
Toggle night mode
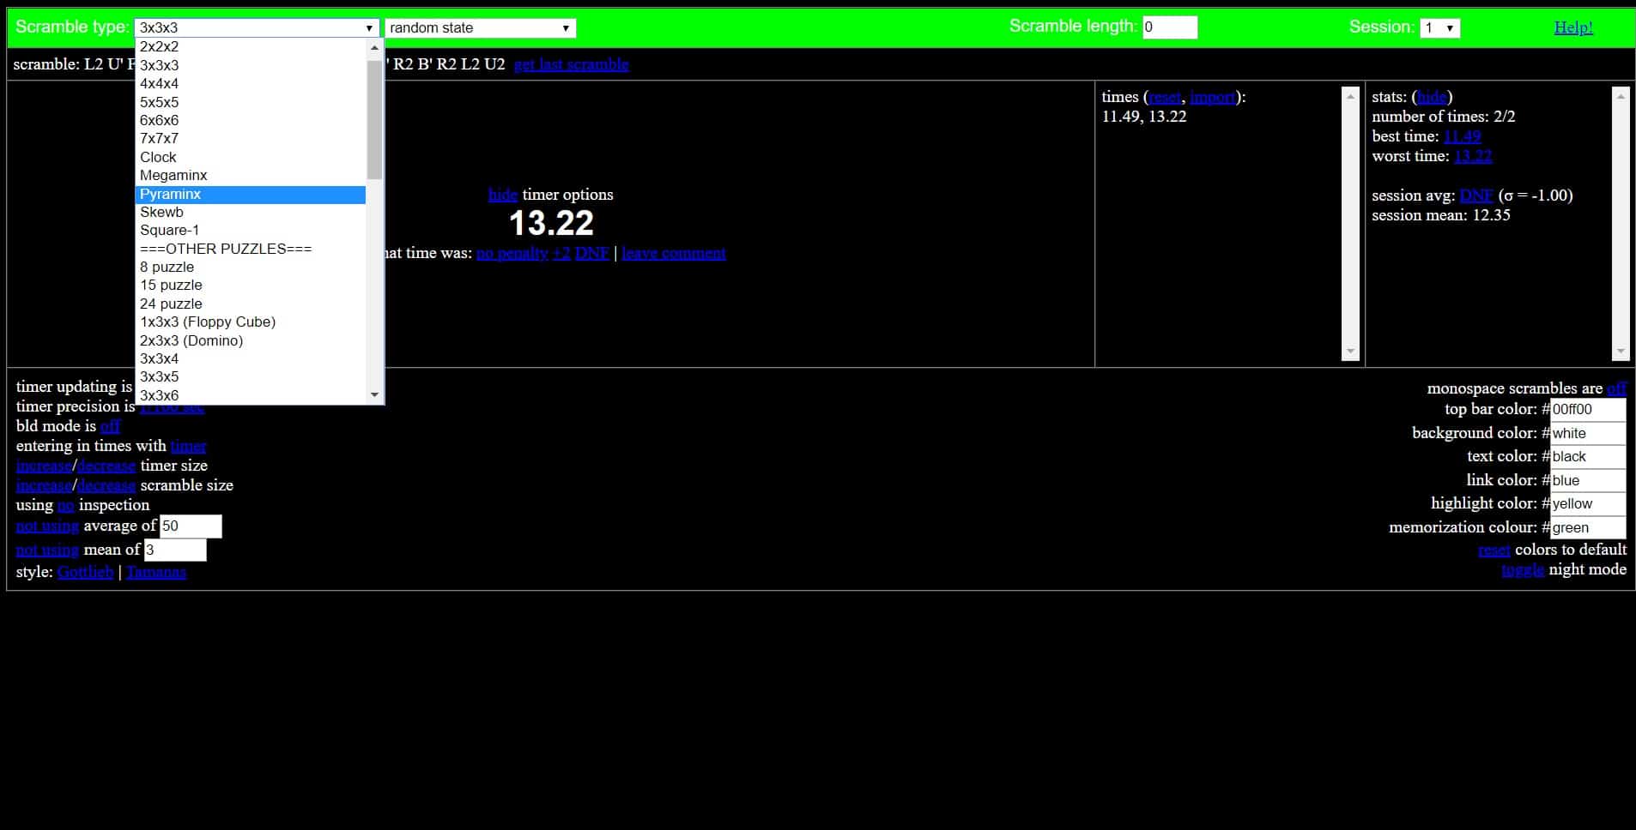pyautogui.click(x=1524, y=569)
